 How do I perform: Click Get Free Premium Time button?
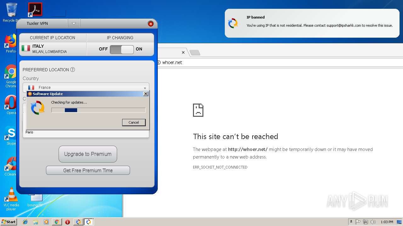pyautogui.click(x=88, y=170)
